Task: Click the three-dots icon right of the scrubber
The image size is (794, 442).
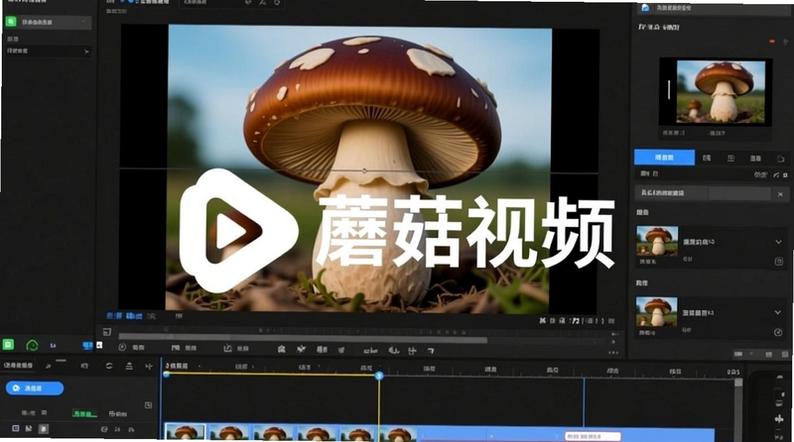Action: click(613, 353)
